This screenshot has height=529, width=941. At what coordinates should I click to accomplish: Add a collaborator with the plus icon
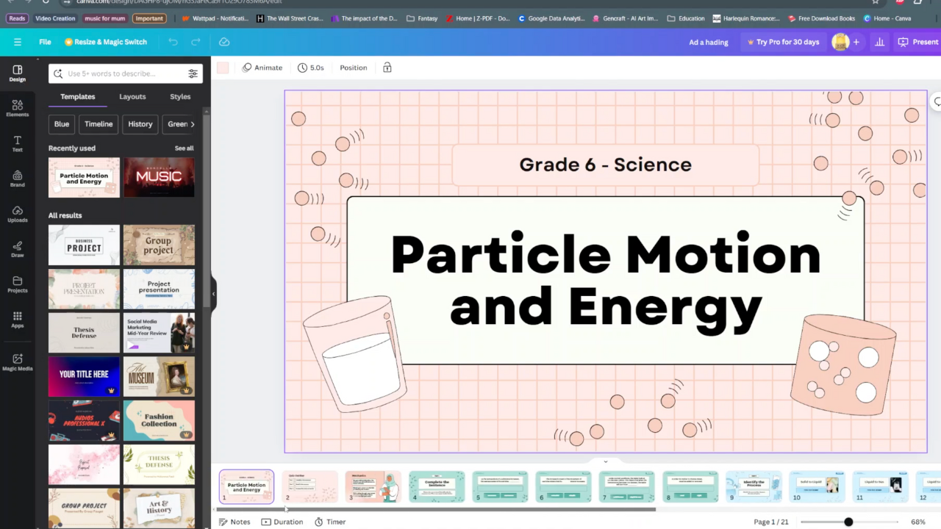[x=856, y=42]
